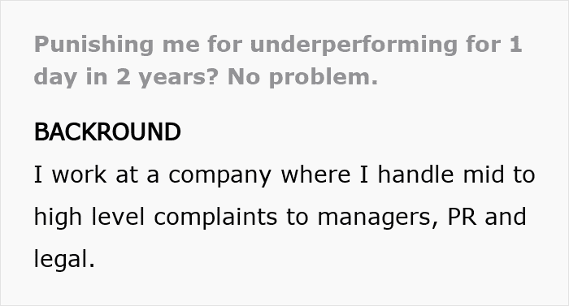This screenshot has height=306, width=569.
Task: Click the word "underperforming" in the title
Action: point(354,45)
